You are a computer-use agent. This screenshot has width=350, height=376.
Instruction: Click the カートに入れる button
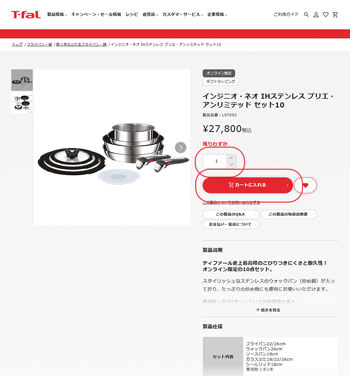pos(247,185)
